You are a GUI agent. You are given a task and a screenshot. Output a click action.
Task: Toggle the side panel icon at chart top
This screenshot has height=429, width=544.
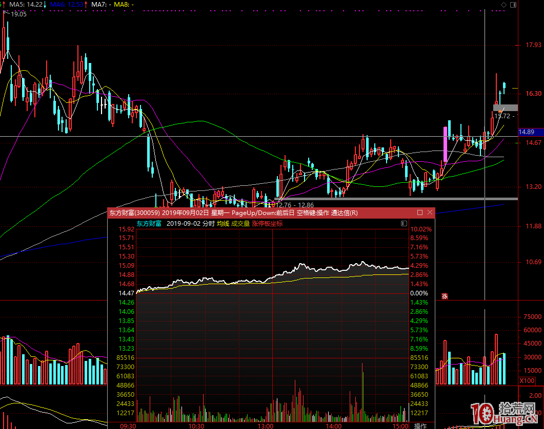[513, 5]
